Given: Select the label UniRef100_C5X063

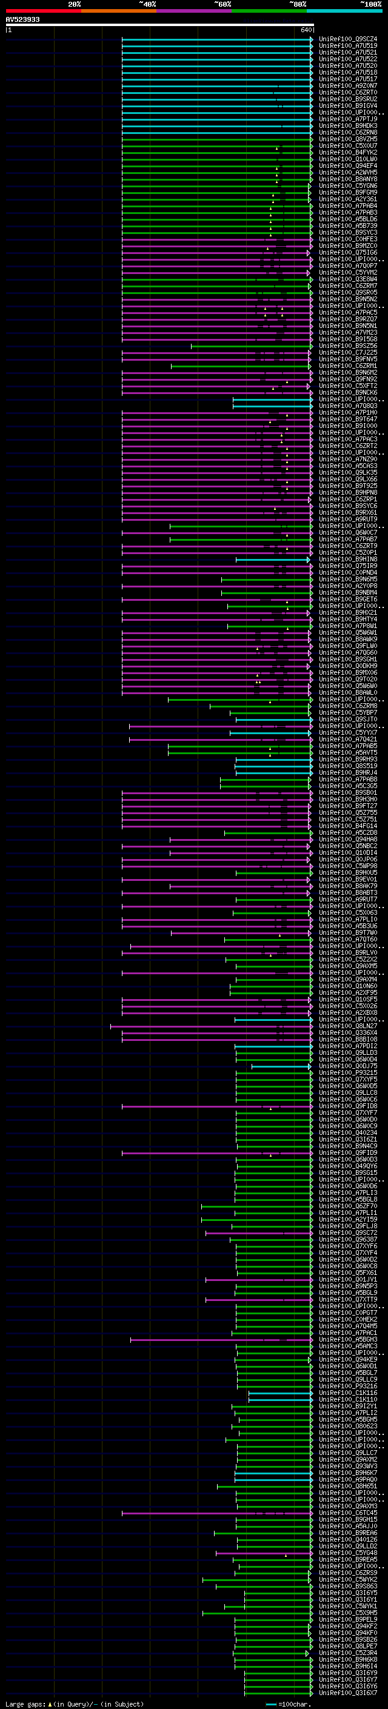Looking at the screenshot, I should click(347, 912).
